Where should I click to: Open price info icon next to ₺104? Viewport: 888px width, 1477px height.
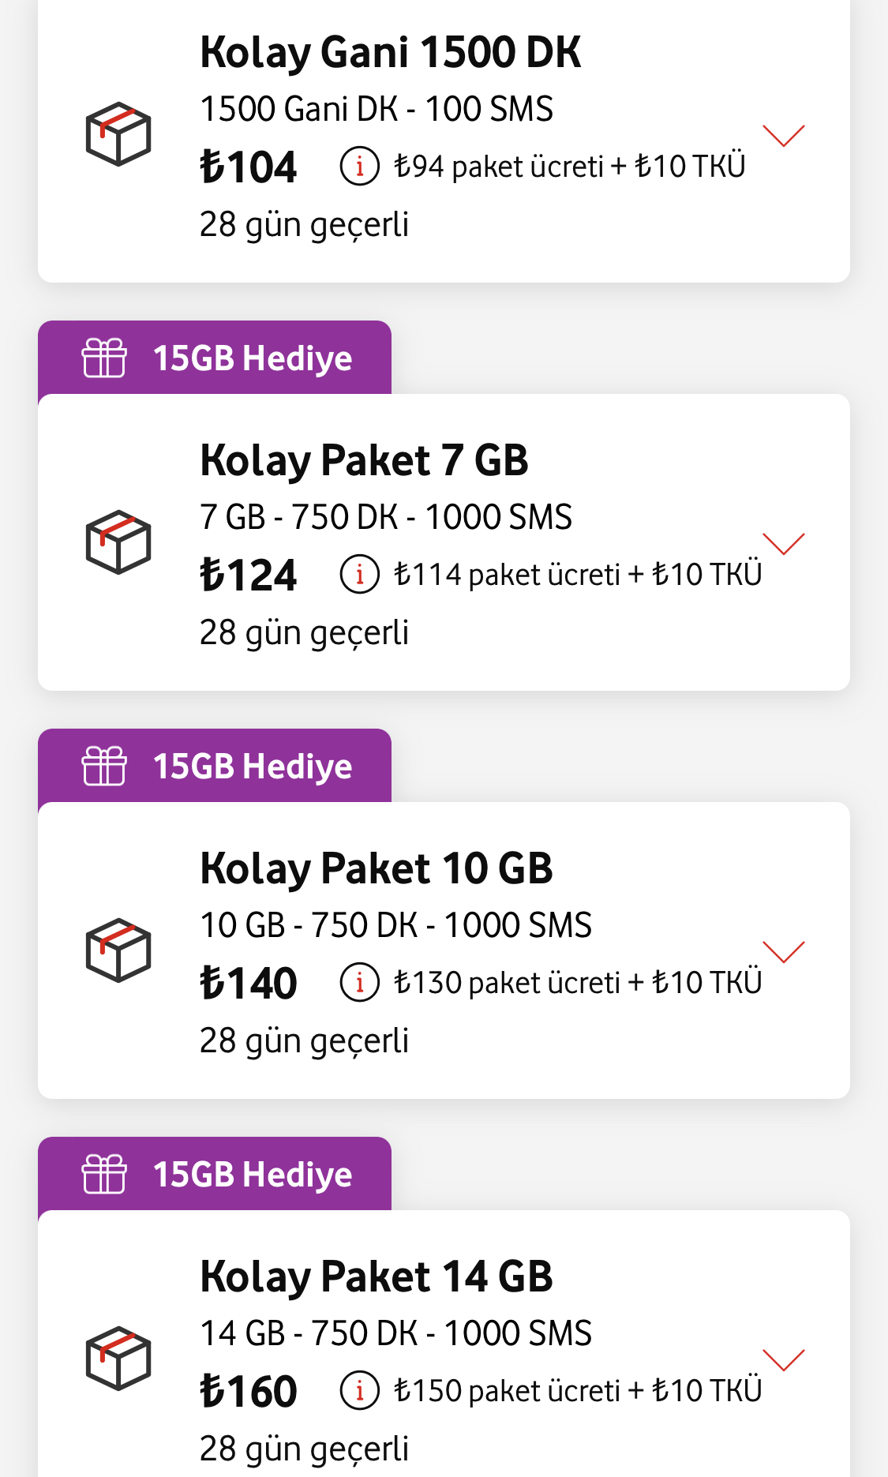tap(360, 167)
